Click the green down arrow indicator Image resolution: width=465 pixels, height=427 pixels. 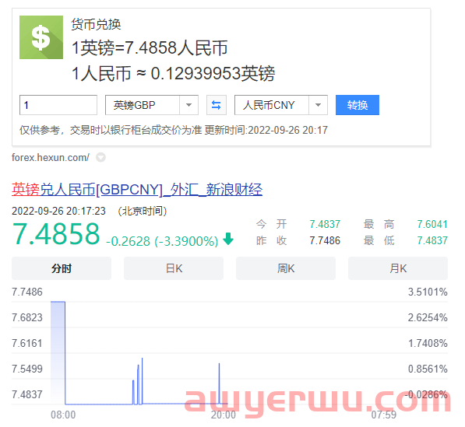[228, 239]
